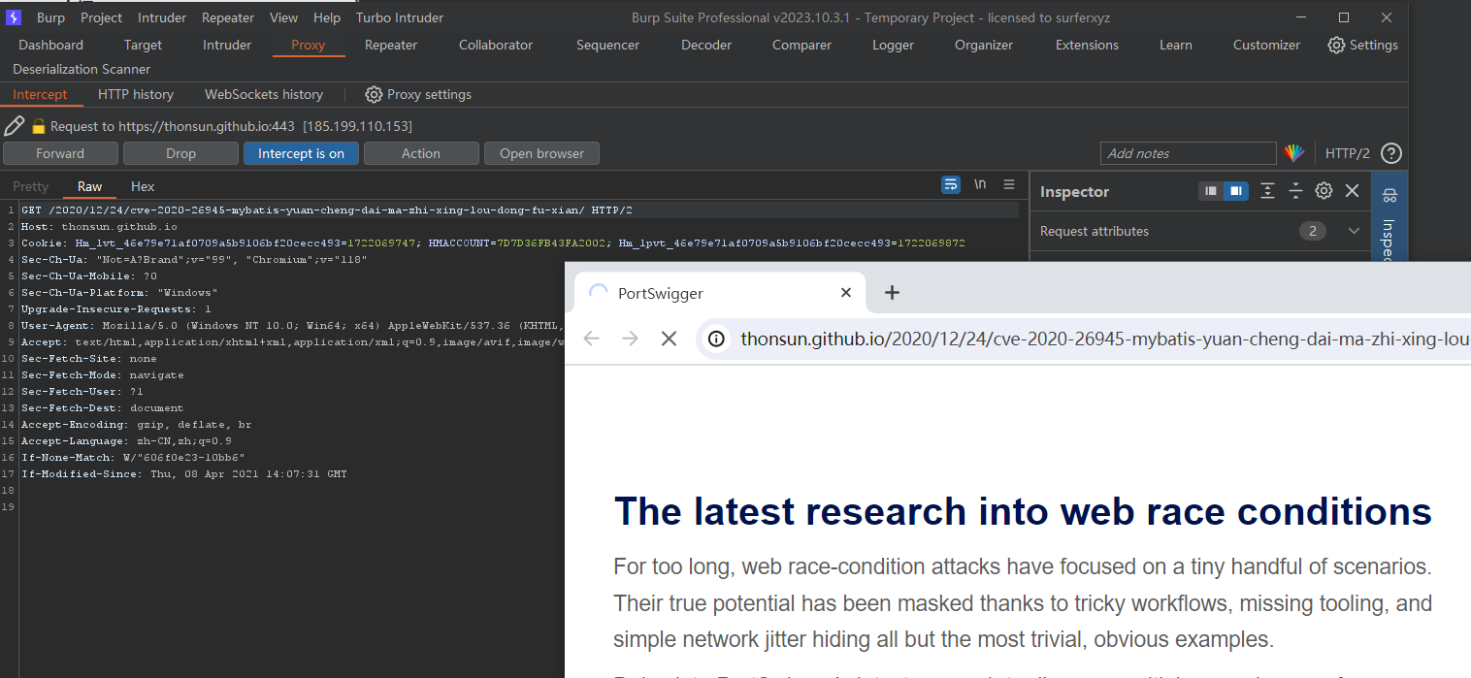Open the Help menu

coord(327,17)
